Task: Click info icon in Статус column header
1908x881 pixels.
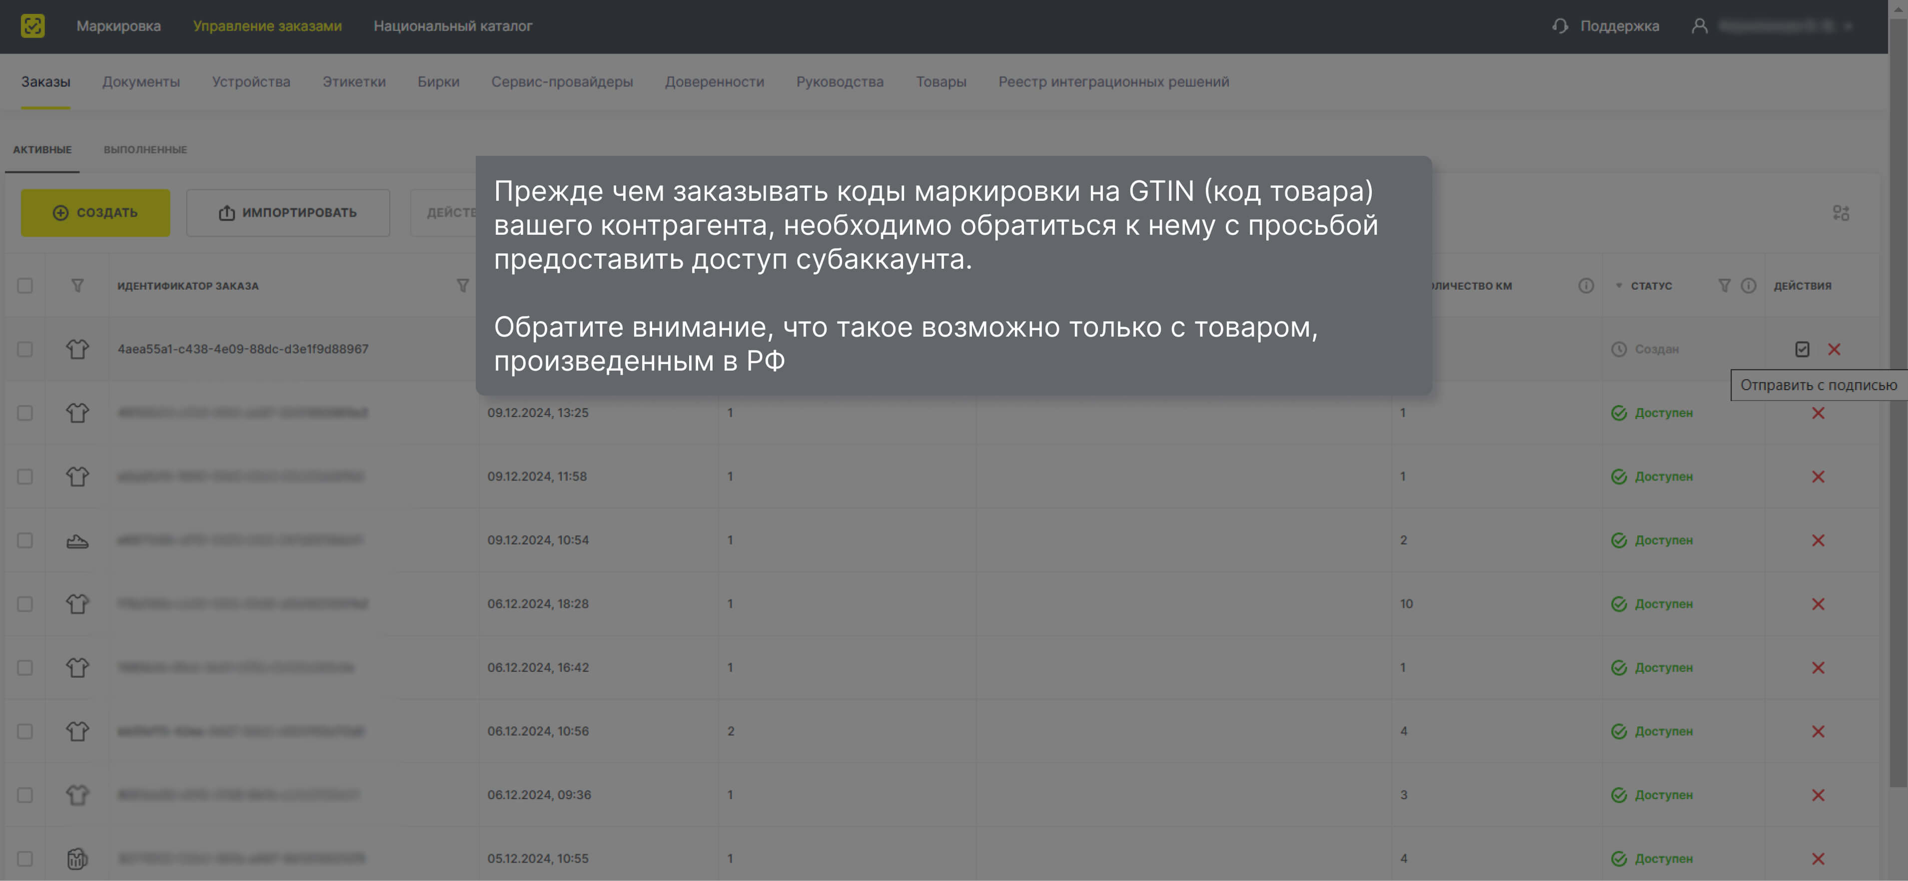Action: click(x=1748, y=286)
